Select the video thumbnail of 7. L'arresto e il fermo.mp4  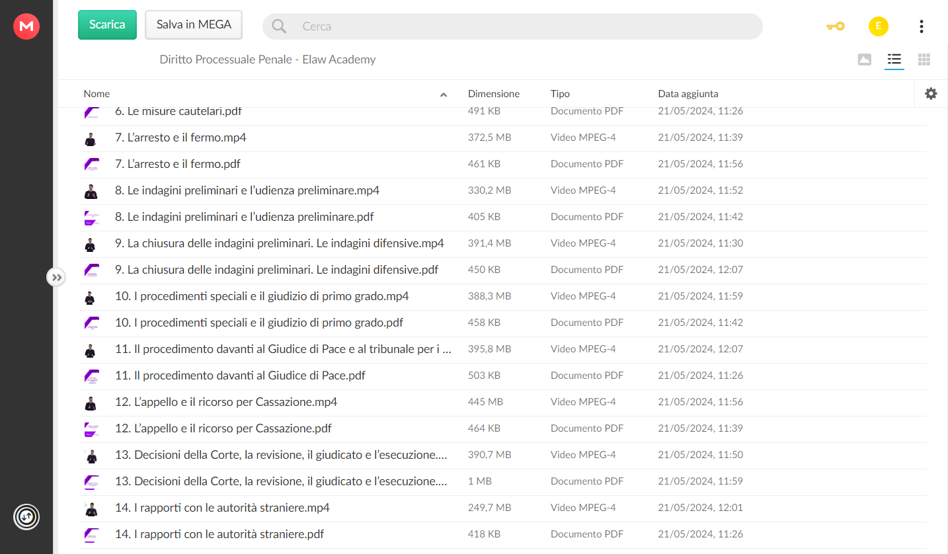[x=91, y=138]
